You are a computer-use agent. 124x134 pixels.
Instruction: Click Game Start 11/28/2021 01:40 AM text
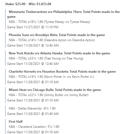pos(33,114)
